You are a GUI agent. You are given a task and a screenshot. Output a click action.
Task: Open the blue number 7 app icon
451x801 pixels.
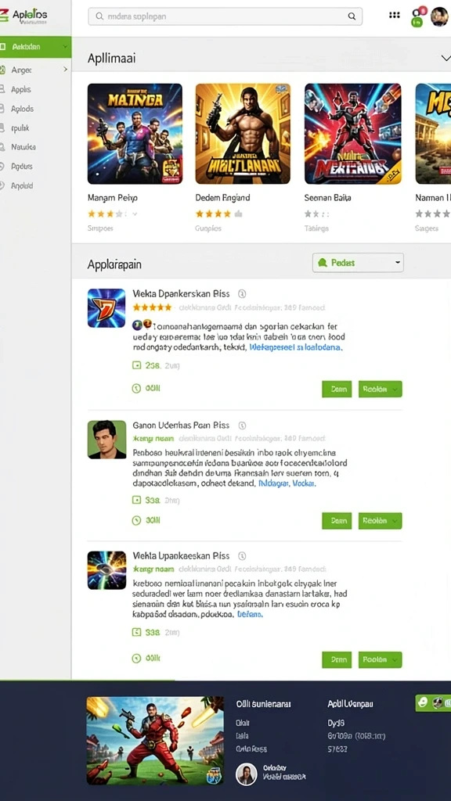click(x=106, y=308)
